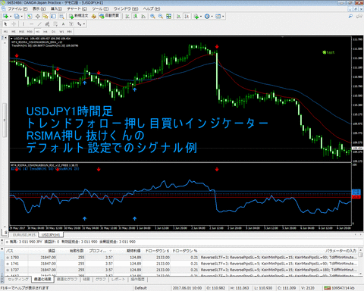Viewport: 364px width, 291px height.
Task: Switch to the レポート tab
Action: [118, 280]
